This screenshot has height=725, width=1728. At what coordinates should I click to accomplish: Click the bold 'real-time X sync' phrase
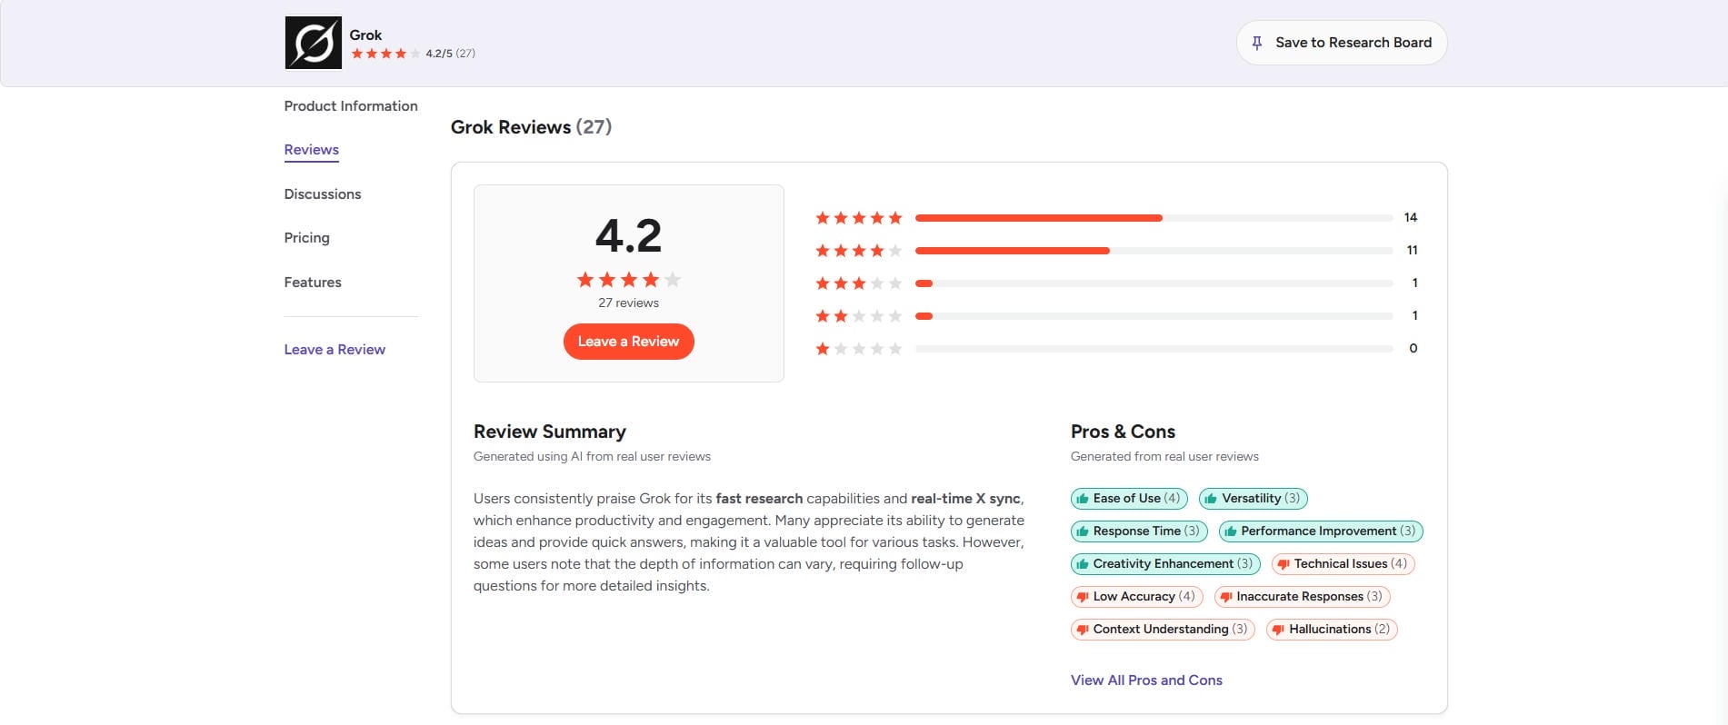pos(965,499)
